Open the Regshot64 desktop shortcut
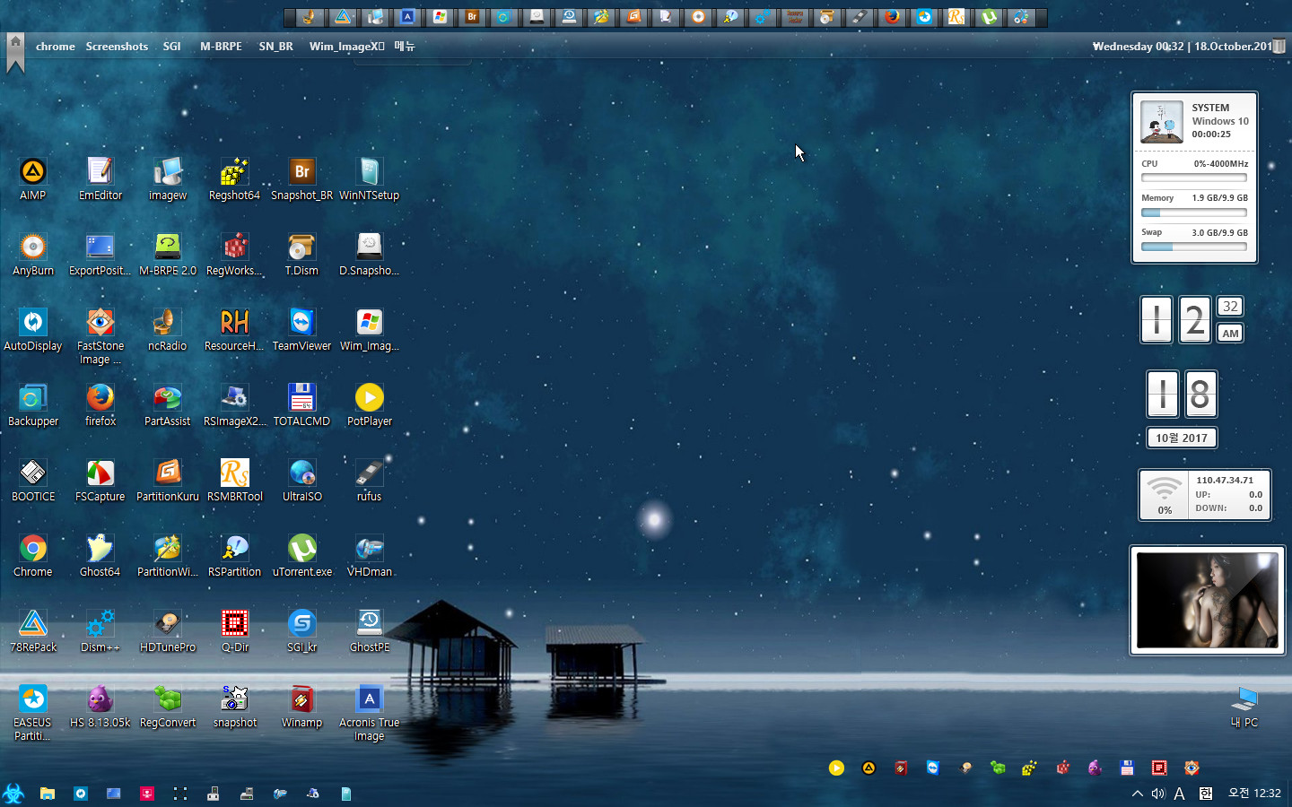 click(235, 178)
